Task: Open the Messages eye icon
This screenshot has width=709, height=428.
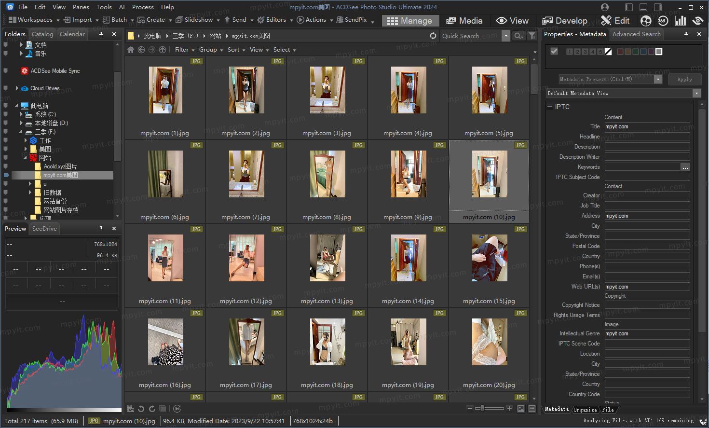Action: pos(698,21)
